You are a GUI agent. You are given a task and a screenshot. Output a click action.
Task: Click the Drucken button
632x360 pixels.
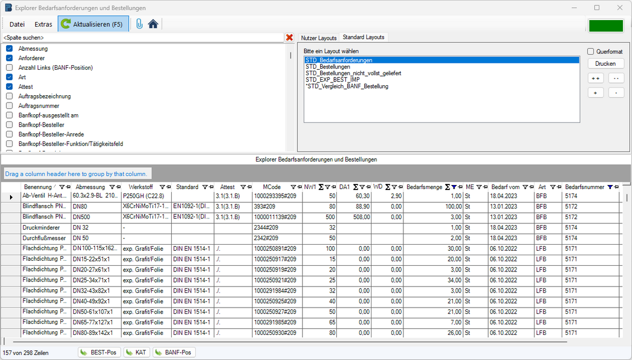605,64
